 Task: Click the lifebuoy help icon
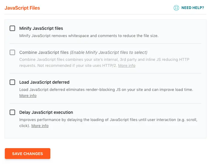point(176,8)
